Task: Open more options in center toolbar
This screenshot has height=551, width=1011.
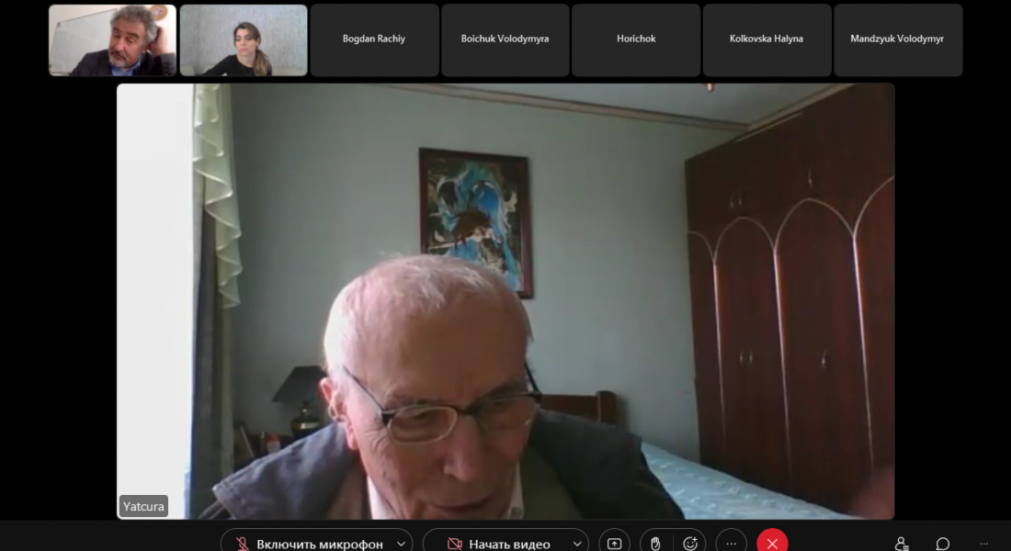Action: pyautogui.click(x=732, y=543)
